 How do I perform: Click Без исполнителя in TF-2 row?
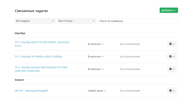(x=130, y=57)
